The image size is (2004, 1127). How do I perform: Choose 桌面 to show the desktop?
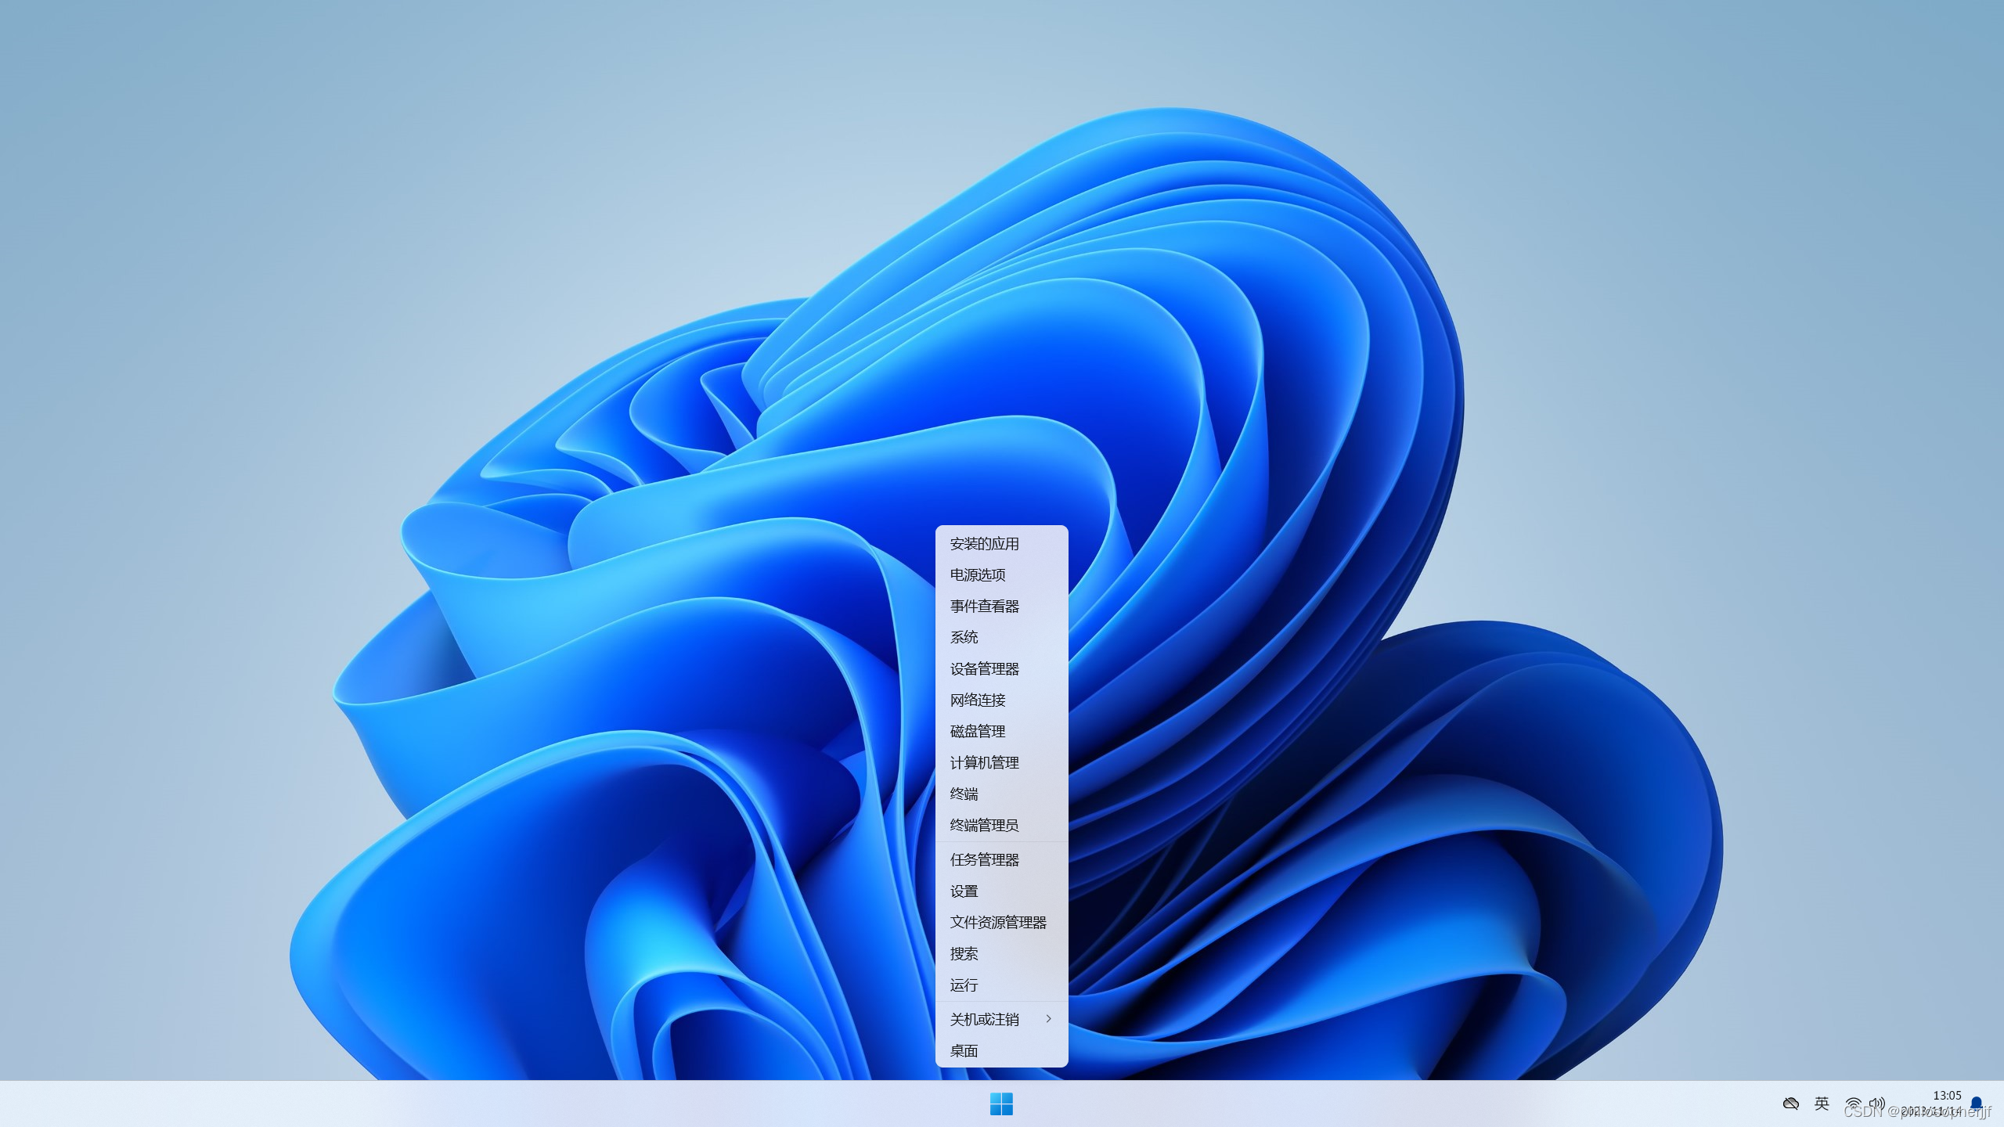coord(1002,1050)
